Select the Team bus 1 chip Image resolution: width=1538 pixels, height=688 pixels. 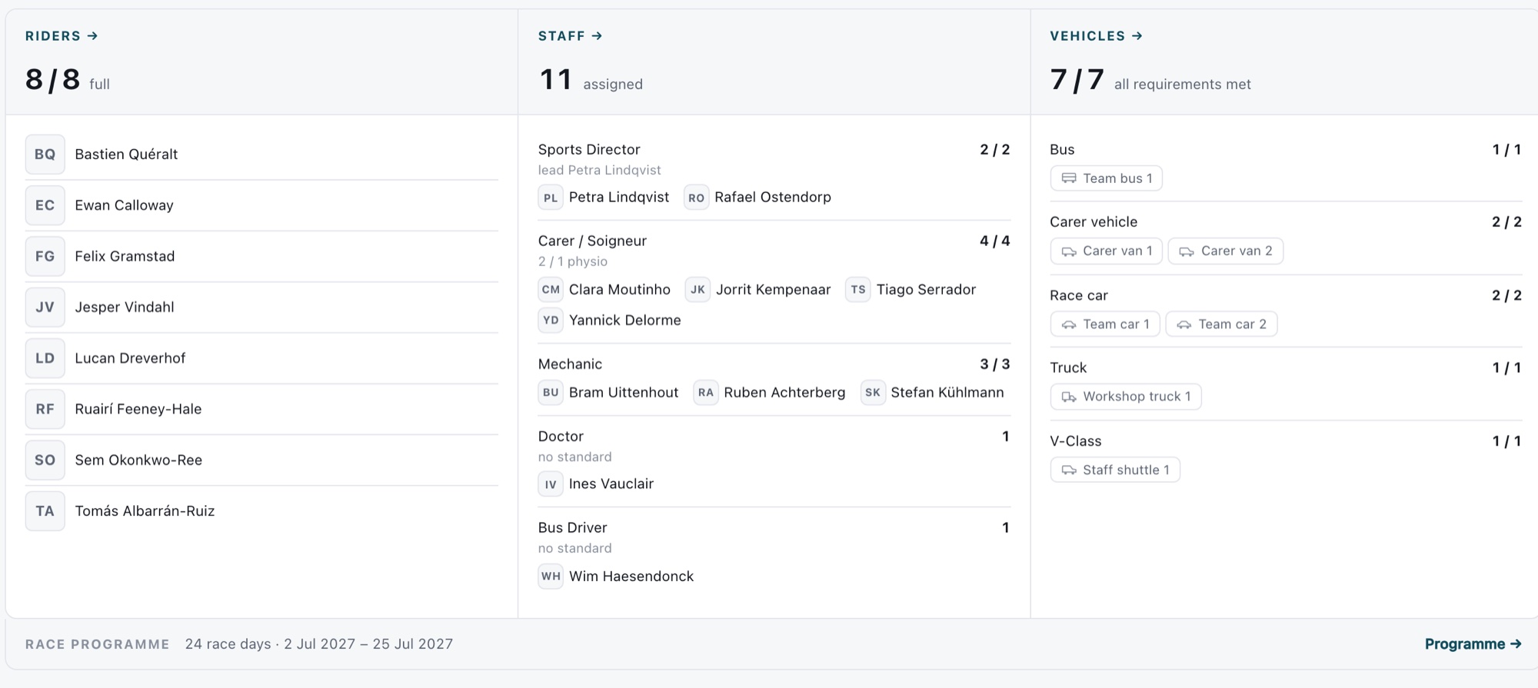click(1107, 178)
